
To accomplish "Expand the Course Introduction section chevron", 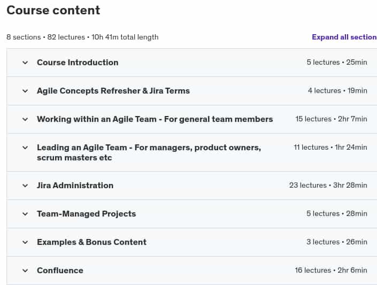I will coord(25,63).
